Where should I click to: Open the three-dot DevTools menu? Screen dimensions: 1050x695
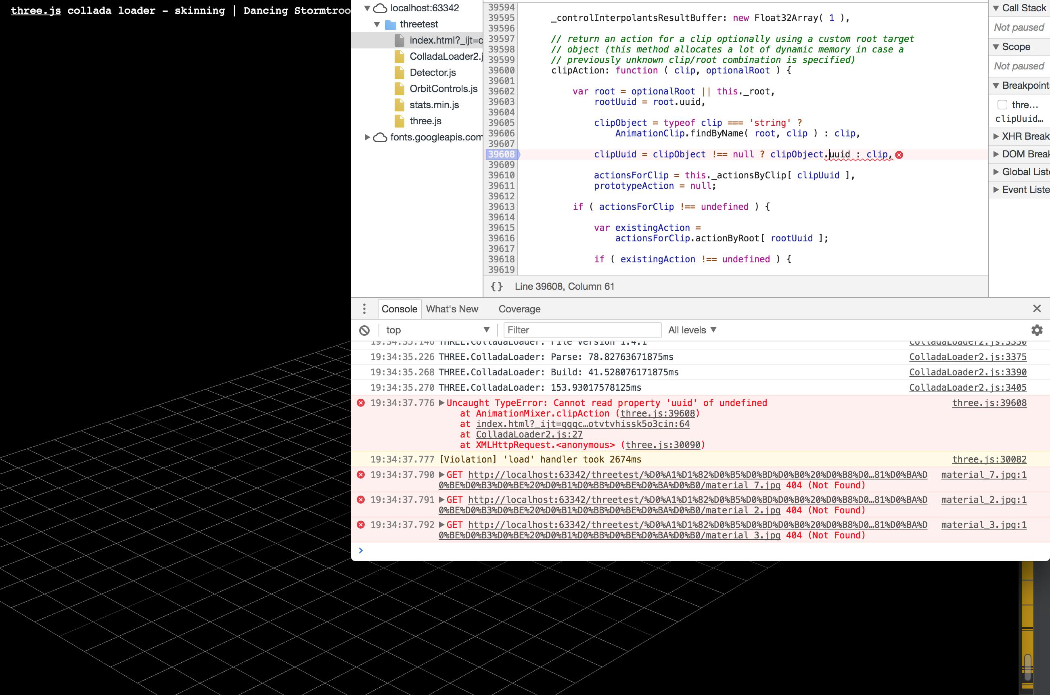click(x=364, y=308)
